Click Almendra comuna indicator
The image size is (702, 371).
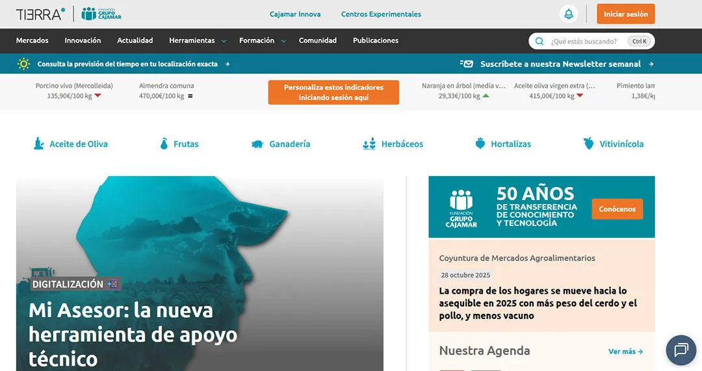166,90
